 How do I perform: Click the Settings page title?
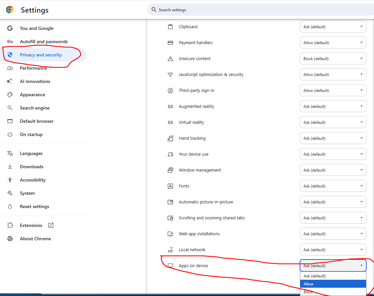(x=35, y=10)
